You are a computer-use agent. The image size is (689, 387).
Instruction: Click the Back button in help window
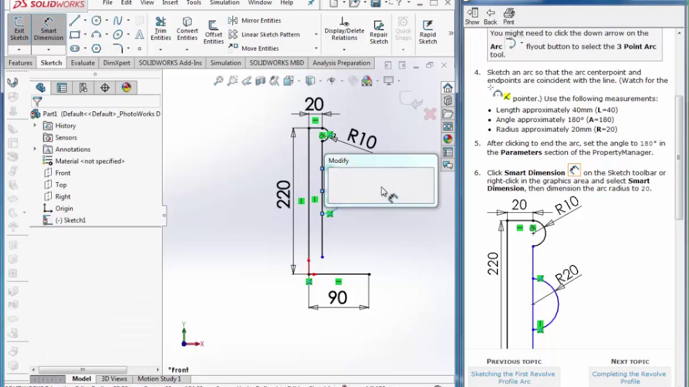point(490,17)
